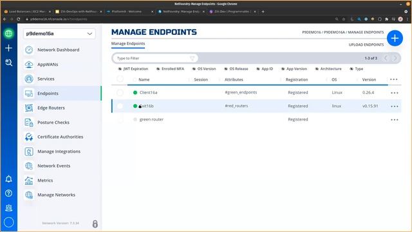Screen dimensions: 412x232
Task: Click the Certificate Authorities icon
Action: 29,137
